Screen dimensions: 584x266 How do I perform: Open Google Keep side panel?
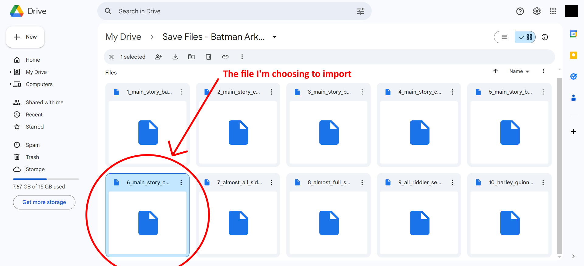[573, 55]
